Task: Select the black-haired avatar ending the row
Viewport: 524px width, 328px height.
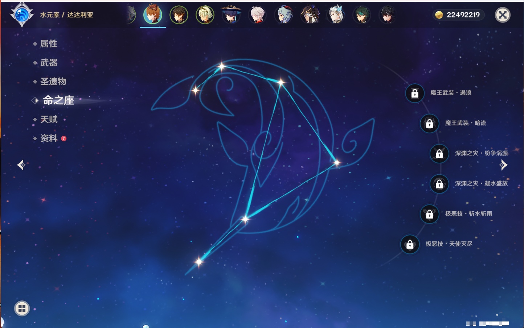Action: [x=388, y=15]
